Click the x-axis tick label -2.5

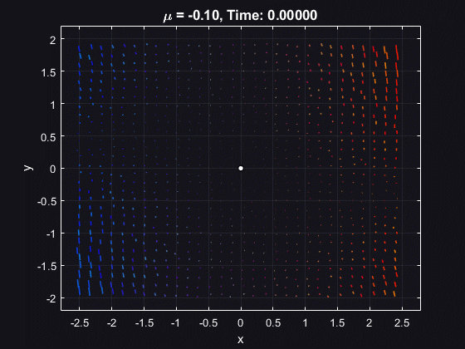[x=80, y=323]
